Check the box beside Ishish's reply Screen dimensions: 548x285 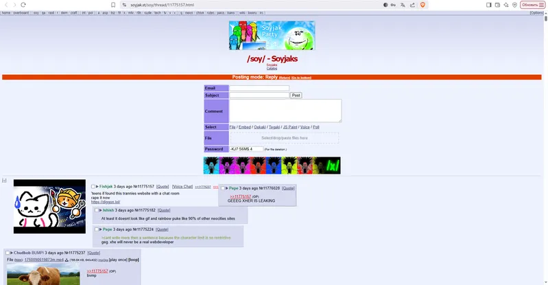(x=97, y=210)
